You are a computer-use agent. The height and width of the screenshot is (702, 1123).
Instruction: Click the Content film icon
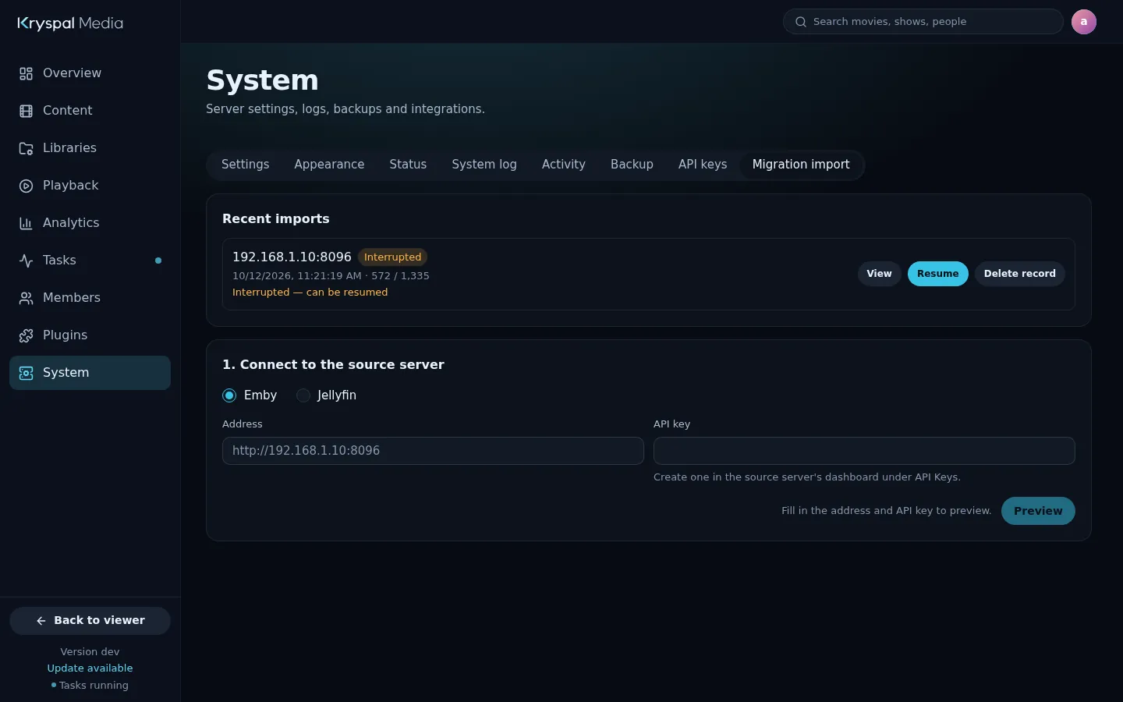(26, 111)
